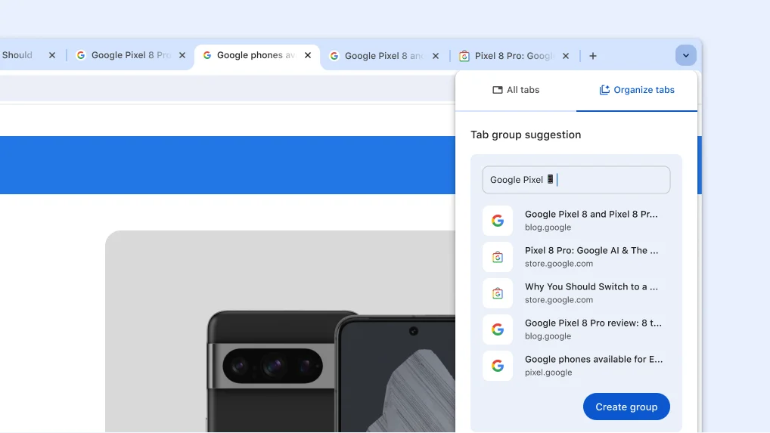Click the phone emoji in group name
Viewport: 770px width, 433px height.
(x=551, y=180)
